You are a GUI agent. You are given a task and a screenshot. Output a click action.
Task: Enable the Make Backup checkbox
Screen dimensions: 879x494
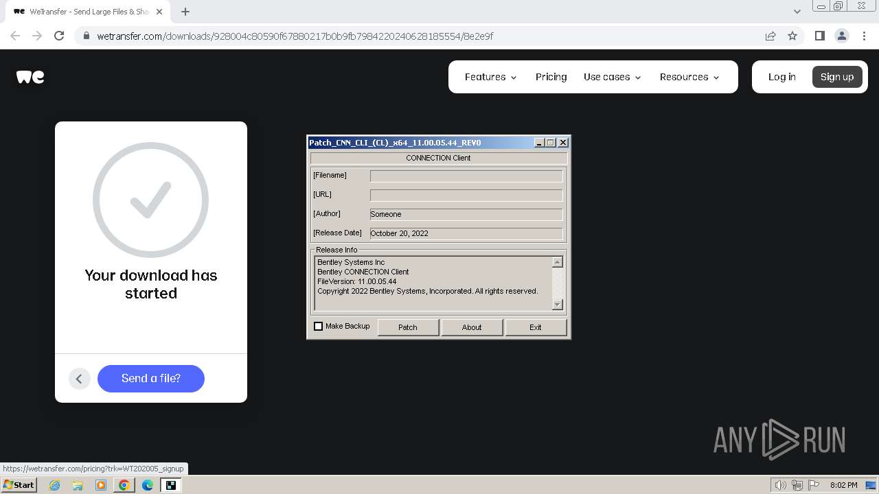pyautogui.click(x=319, y=327)
